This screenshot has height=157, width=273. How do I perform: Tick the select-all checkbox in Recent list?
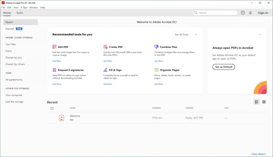click(52, 108)
